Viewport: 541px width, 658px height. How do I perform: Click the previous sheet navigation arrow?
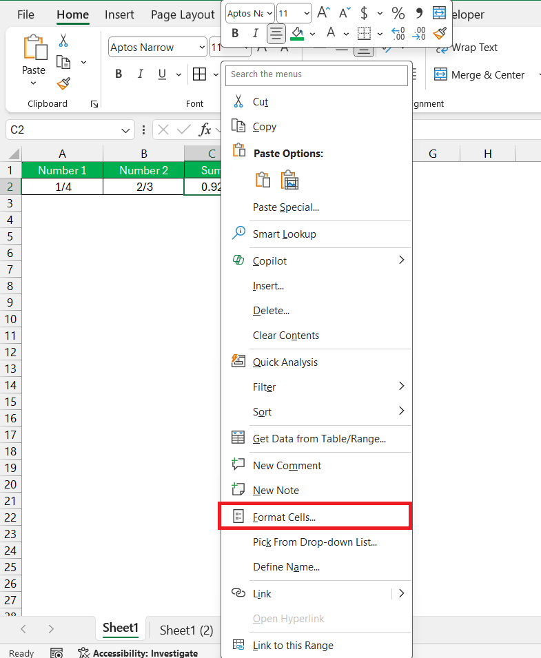pos(23,629)
